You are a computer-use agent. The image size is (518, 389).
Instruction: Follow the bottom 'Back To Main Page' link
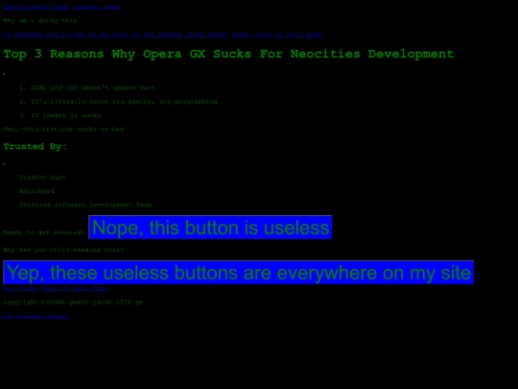75,288
